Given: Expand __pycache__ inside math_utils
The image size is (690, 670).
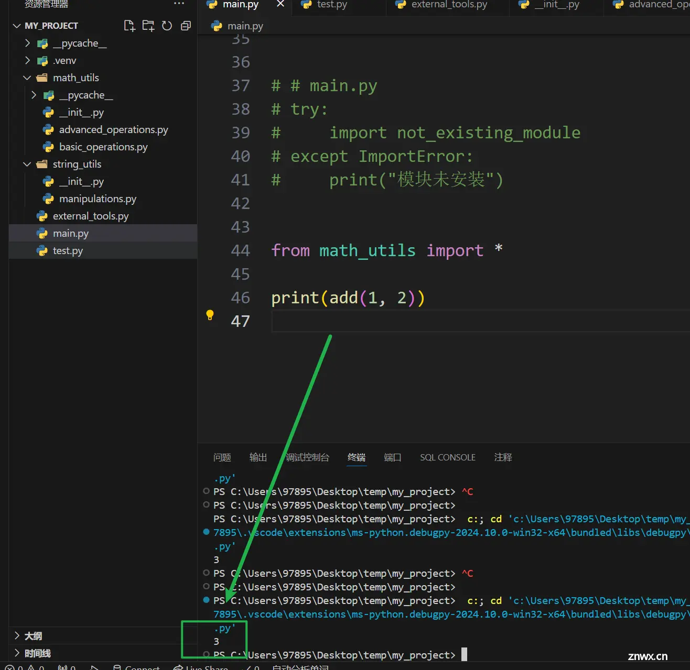Looking at the screenshot, I should 34,95.
